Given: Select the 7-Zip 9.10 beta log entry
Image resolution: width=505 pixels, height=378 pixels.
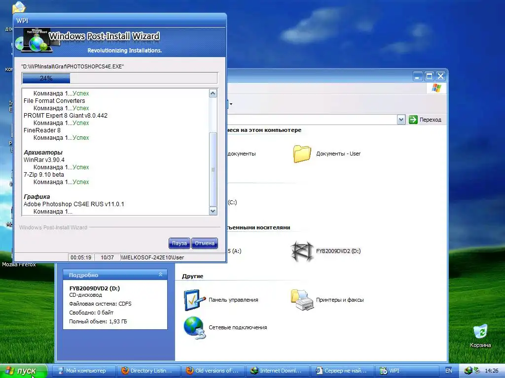Looking at the screenshot, I should pos(43,175).
